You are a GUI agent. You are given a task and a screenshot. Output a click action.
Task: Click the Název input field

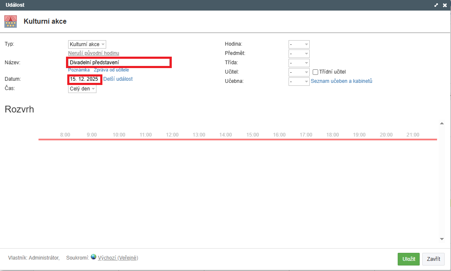[119, 63]
